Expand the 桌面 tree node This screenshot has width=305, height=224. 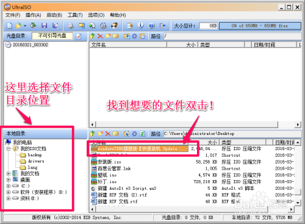9,180
